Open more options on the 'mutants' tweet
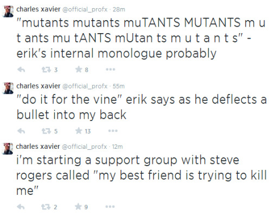This screenshot has width=271, height=215. [111, 69]
